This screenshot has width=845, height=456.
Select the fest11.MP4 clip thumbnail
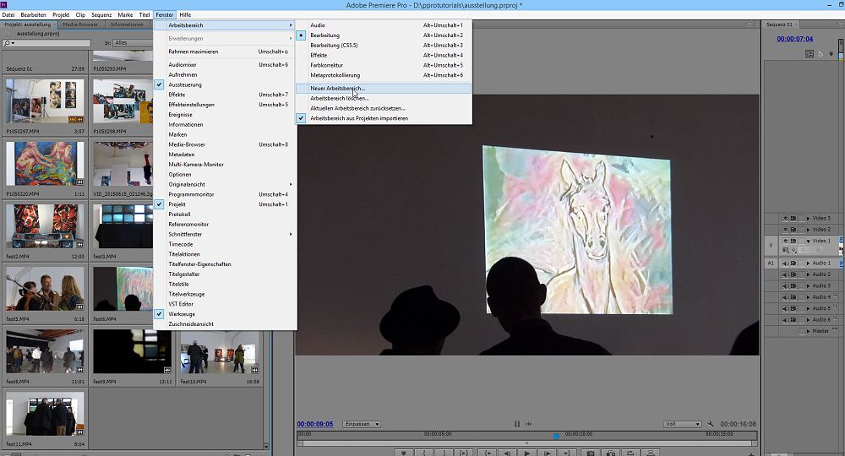tap(46, 414)
